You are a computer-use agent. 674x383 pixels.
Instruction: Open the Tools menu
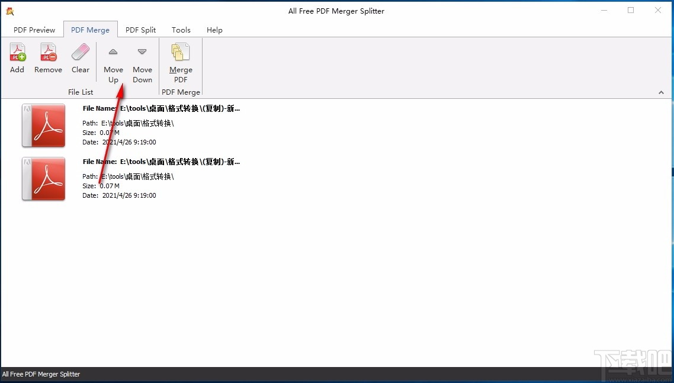pyautogui.click(x=181, y=30)
